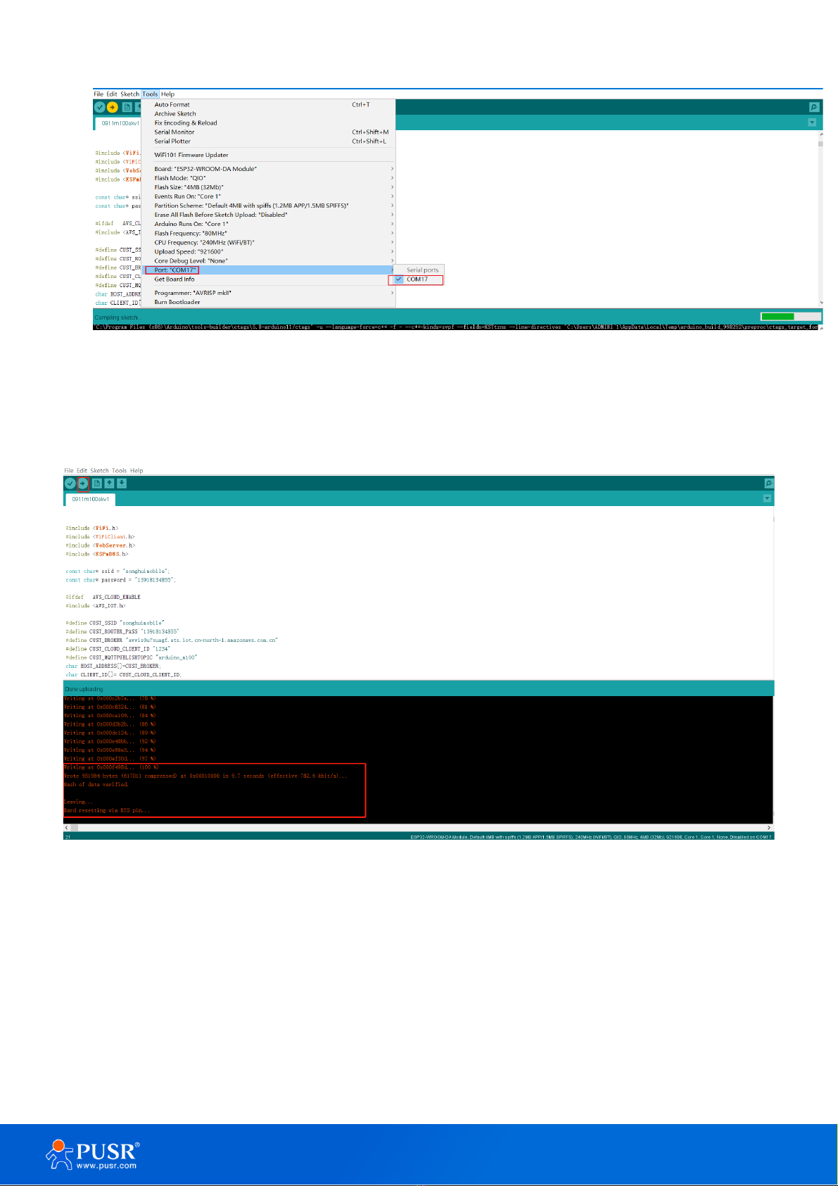Click the green compiling progress bar
The width and height of the screenshot is (838, 1186).
pyautogui.click(x=777, y=317)
